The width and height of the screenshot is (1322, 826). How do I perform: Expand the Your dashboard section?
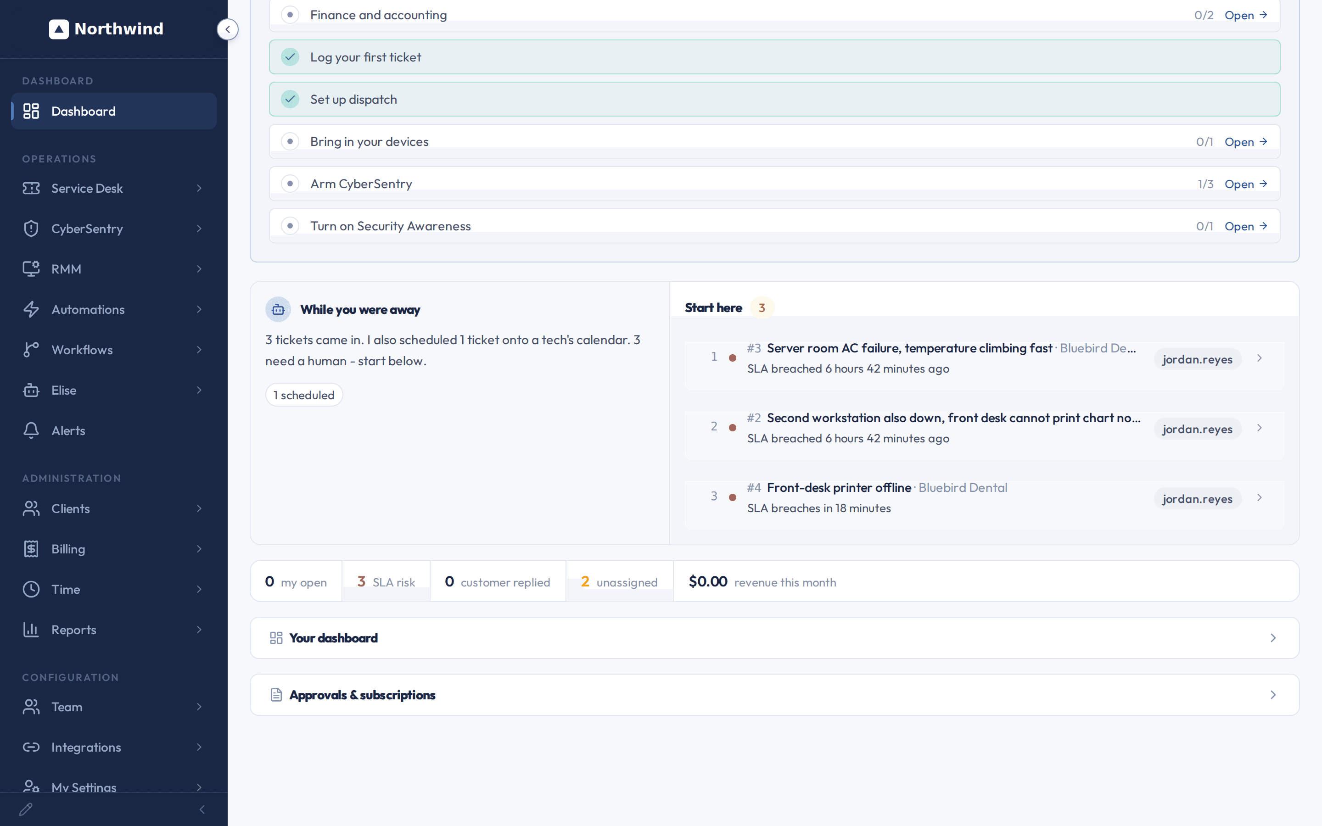[x=775, y=637]
